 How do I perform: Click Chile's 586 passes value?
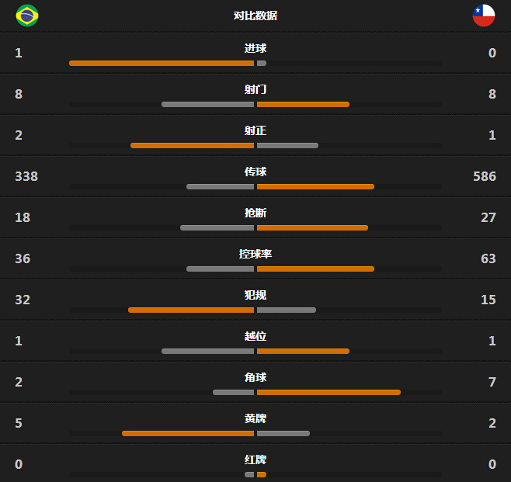point(485,176)
